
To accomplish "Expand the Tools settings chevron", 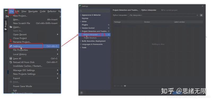I will pyautogui.click(x=81, y=47).
